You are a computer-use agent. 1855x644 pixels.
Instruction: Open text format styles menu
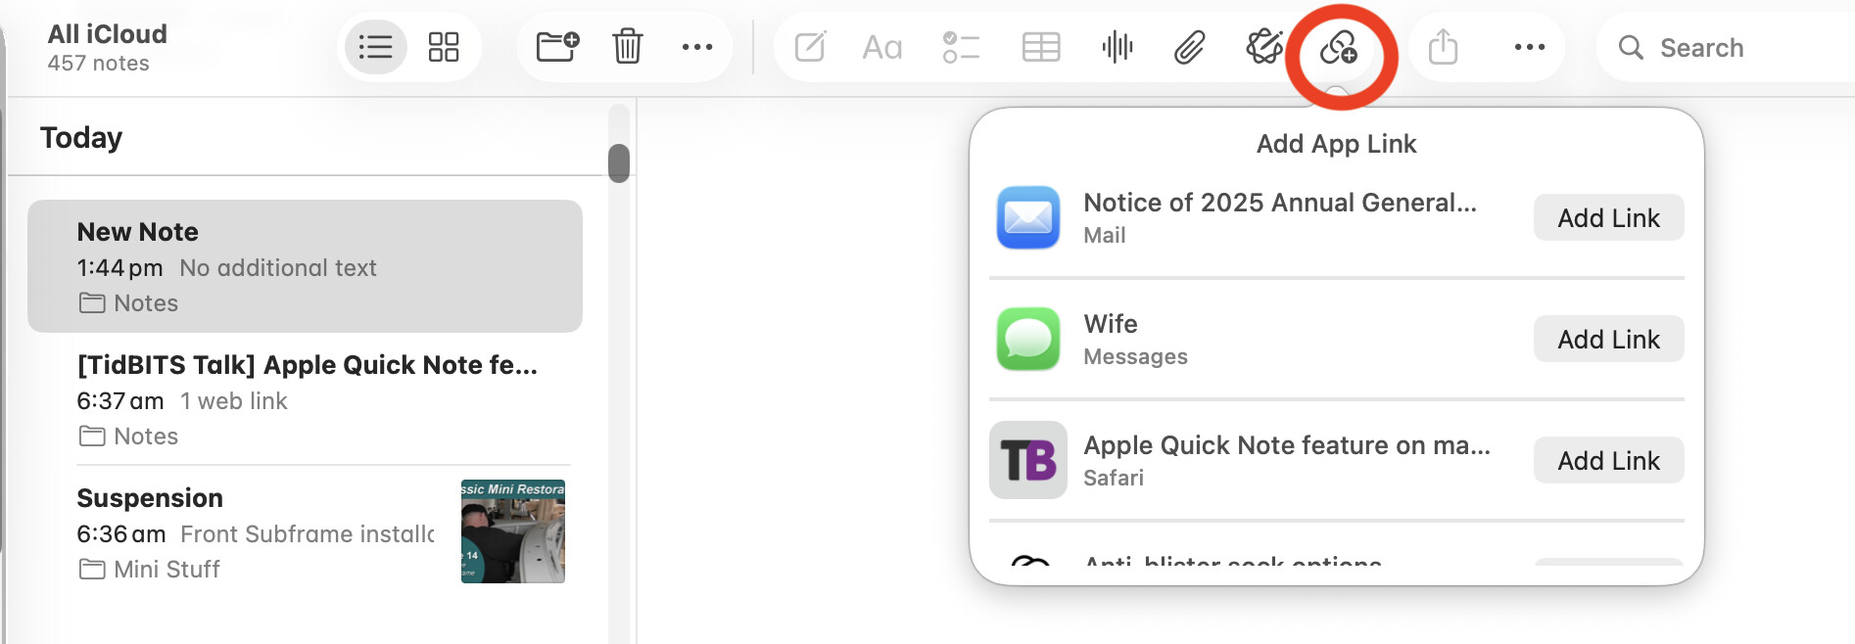tap(881, 47)
